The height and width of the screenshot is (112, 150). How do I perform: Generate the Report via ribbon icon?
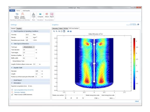click(52, 14)
